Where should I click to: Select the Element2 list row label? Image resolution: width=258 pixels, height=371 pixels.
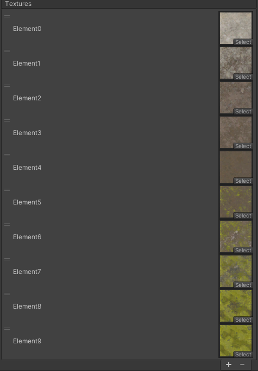[x=27, y=98]
